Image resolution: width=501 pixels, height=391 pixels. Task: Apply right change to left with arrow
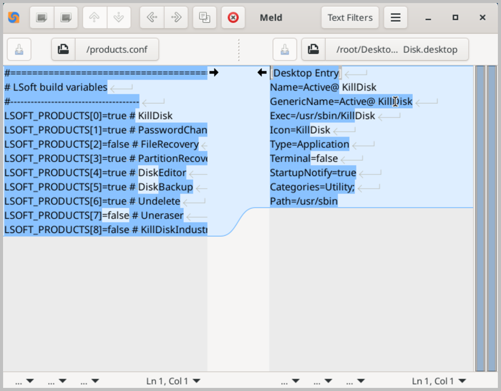(262, 73)
